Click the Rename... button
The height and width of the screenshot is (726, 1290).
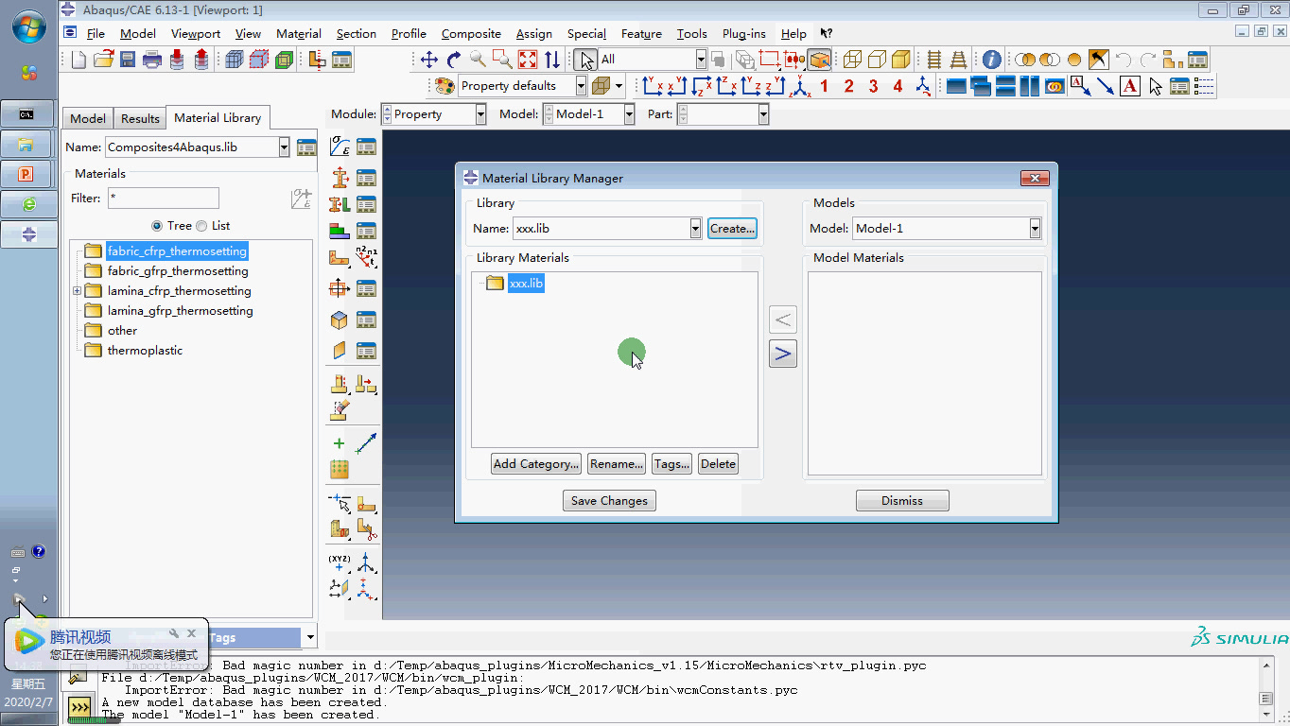[617, 464]
